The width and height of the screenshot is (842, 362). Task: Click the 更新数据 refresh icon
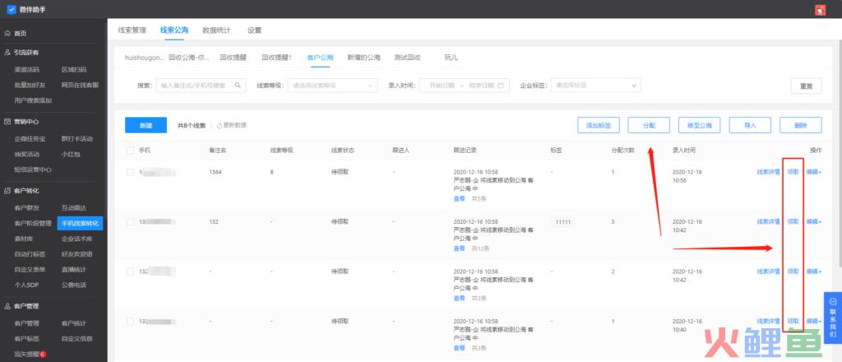219,125
